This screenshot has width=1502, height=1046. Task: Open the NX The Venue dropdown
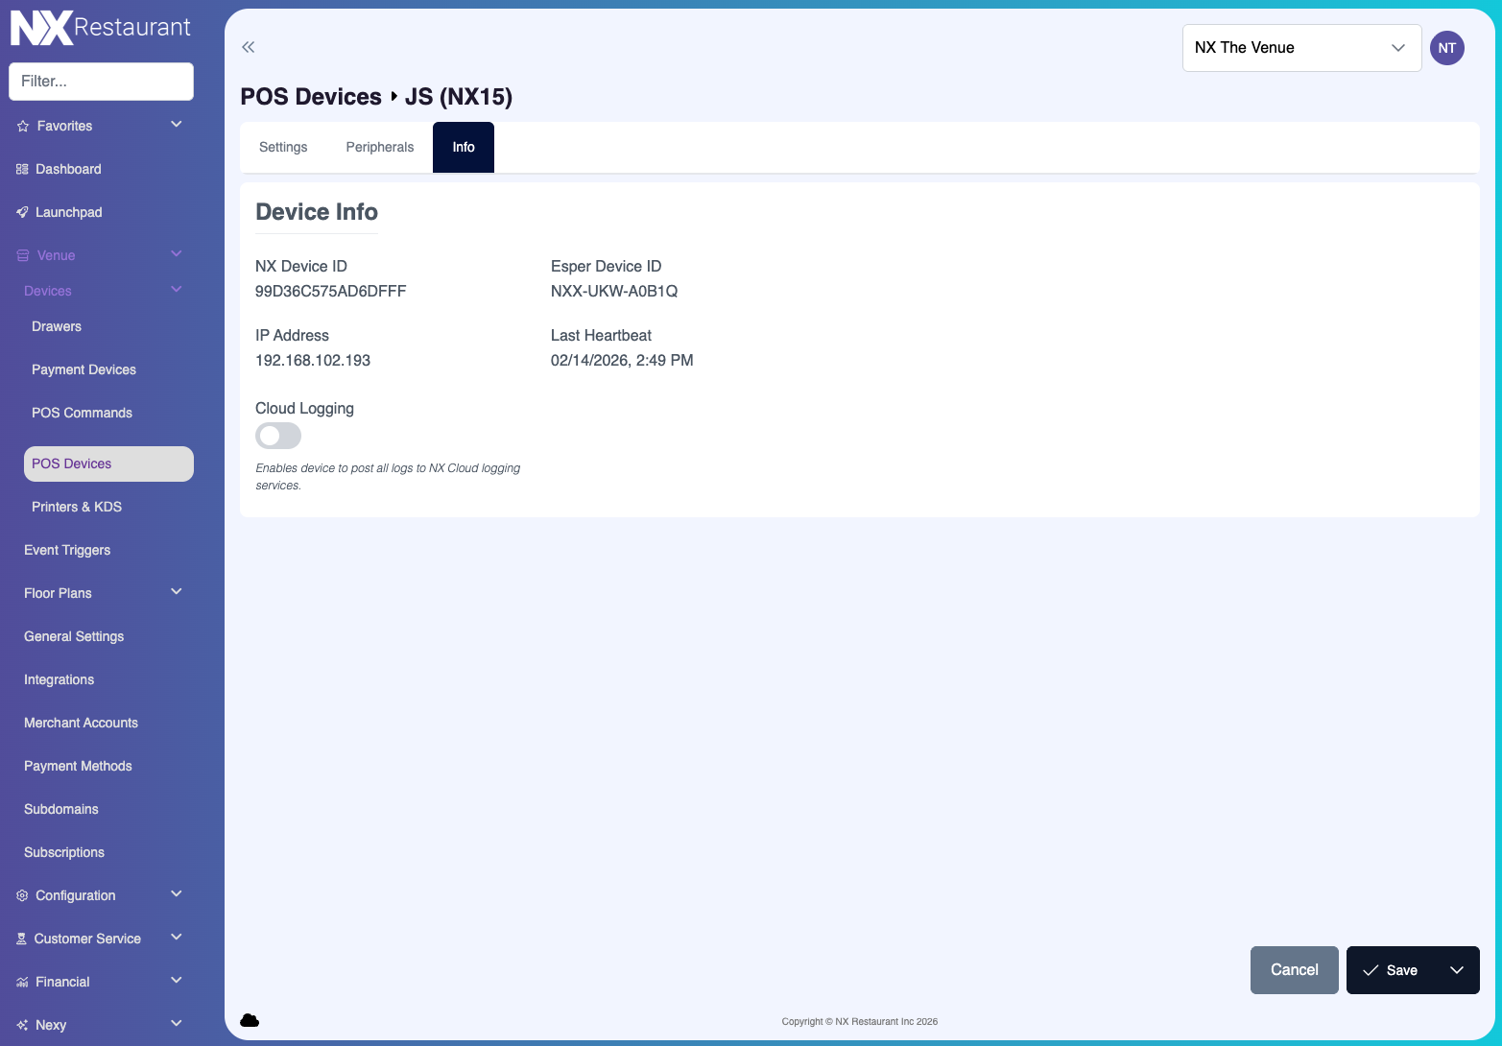point(1300,48)
